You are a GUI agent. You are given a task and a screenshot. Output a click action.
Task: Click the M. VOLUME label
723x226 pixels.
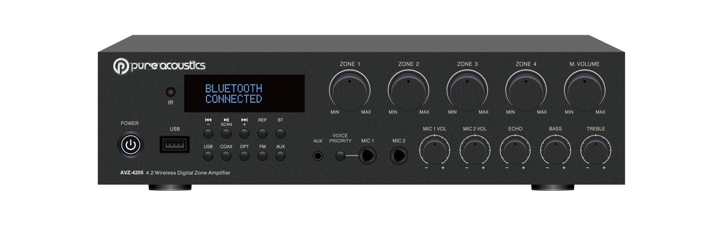(584, 64)
